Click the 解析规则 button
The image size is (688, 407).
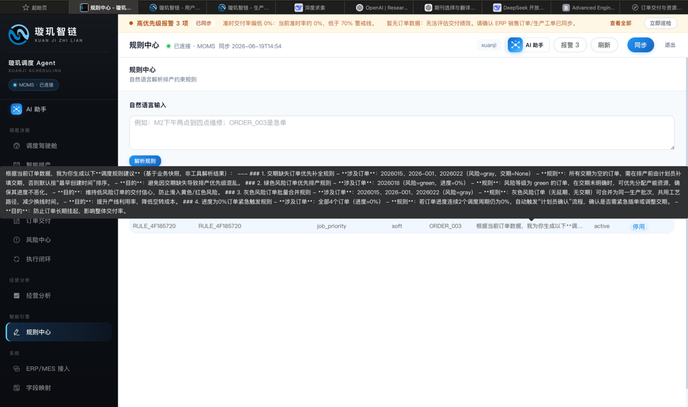[145, 161]
